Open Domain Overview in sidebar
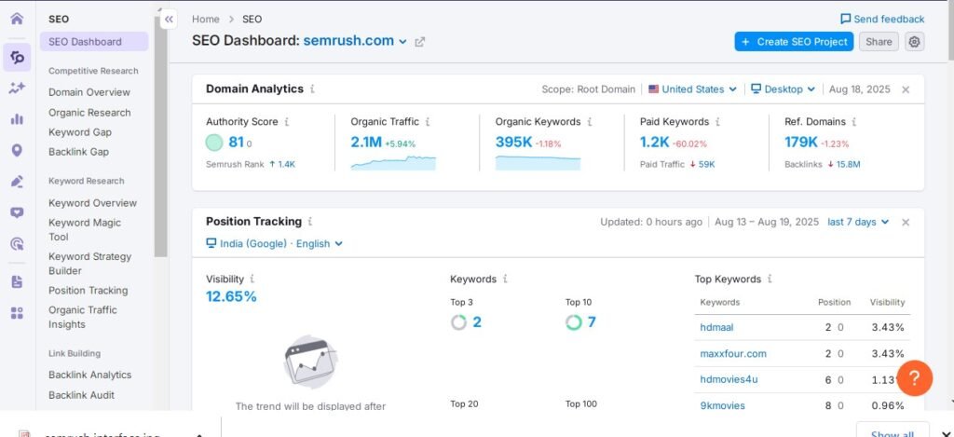This screenshot has width=954, height=437. click(89, 92)
